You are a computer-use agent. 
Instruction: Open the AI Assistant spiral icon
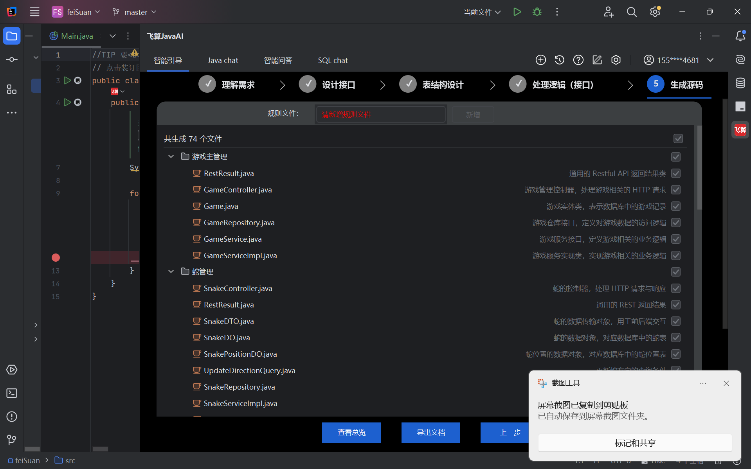coord(740,59)
